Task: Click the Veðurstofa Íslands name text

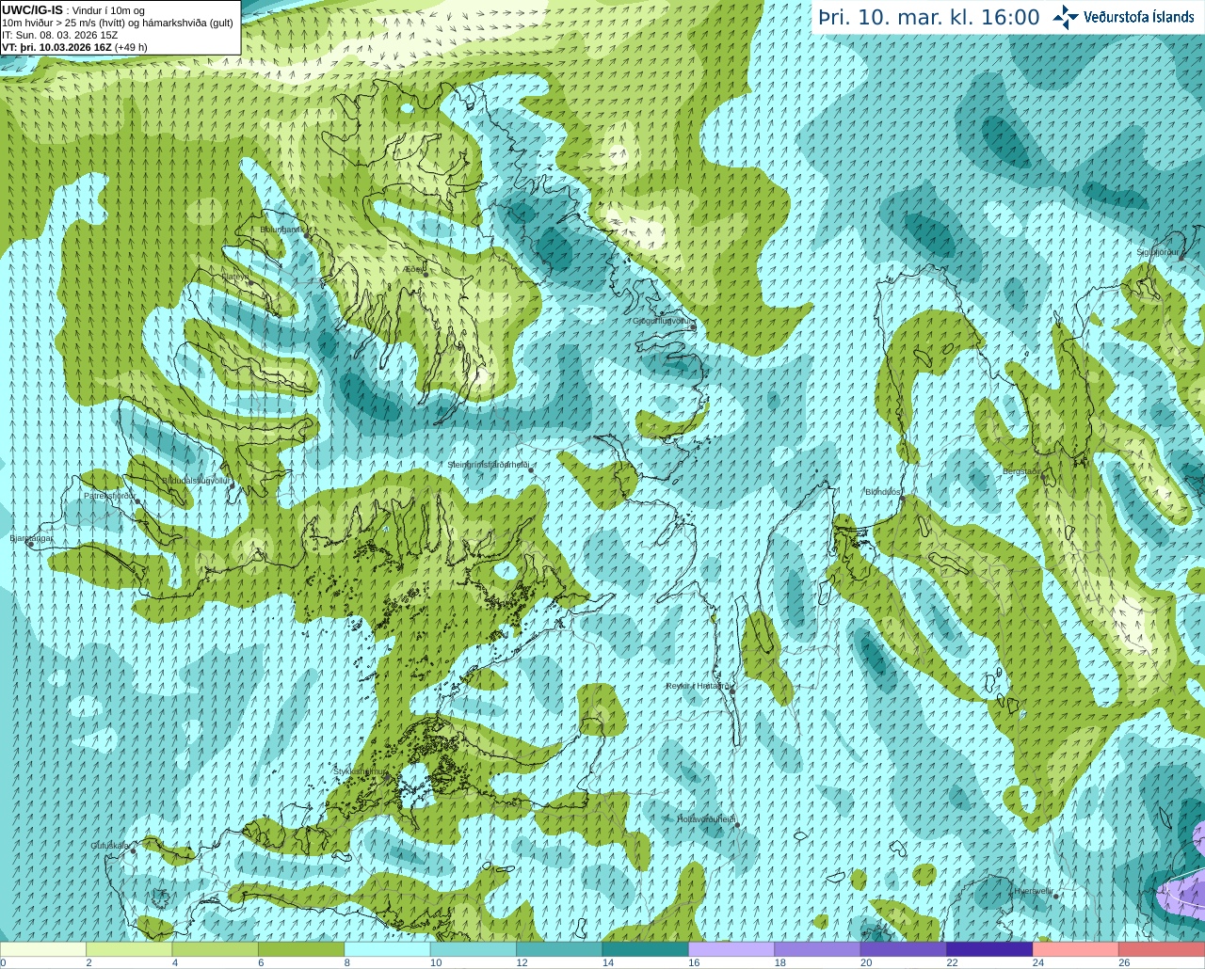Action: [1138, 17]
